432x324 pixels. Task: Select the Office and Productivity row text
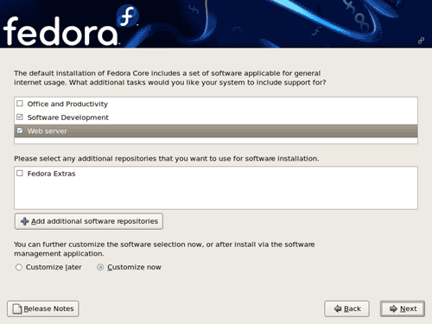[67, 104]
